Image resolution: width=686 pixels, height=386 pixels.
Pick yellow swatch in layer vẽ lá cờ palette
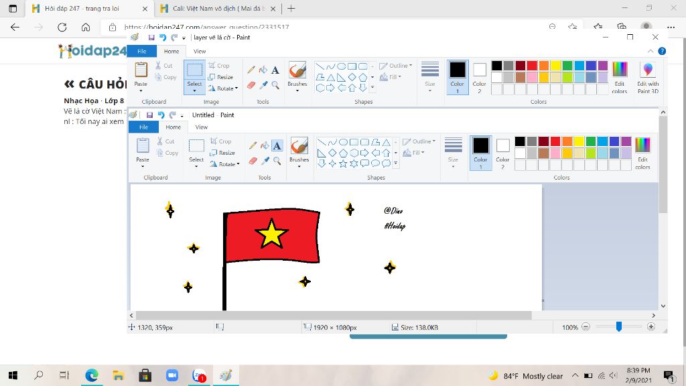[x=555, y=66]
